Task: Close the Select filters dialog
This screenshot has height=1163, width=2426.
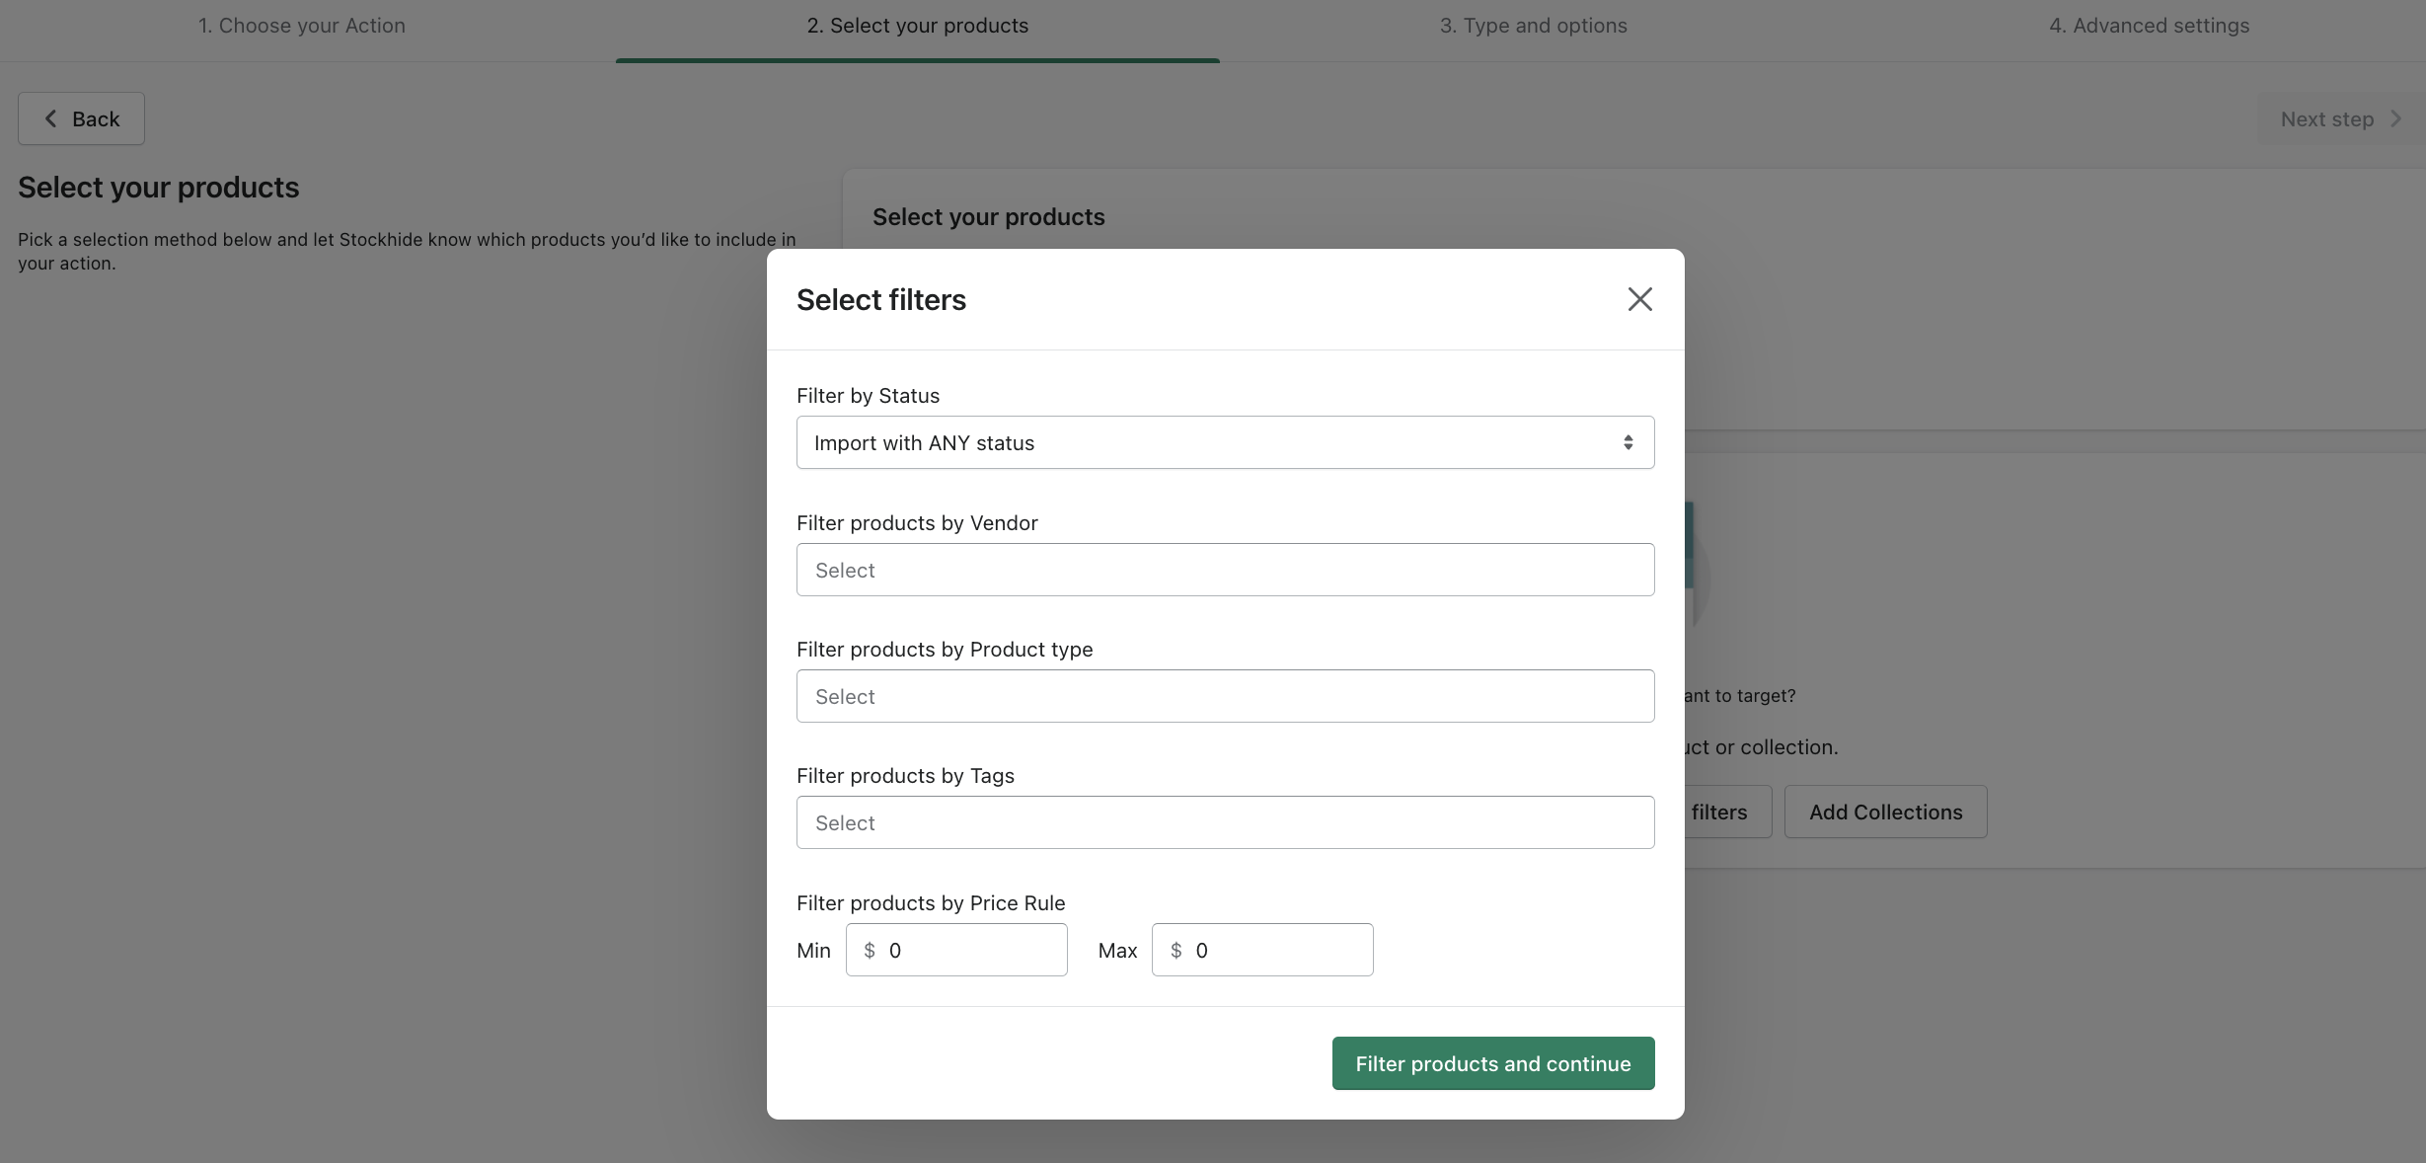Action: (x=1639, y=299)
